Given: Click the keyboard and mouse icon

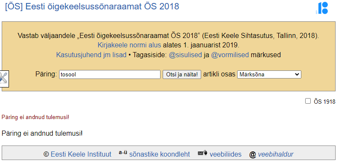Looking at the screenshot, I should click(202, 153).
